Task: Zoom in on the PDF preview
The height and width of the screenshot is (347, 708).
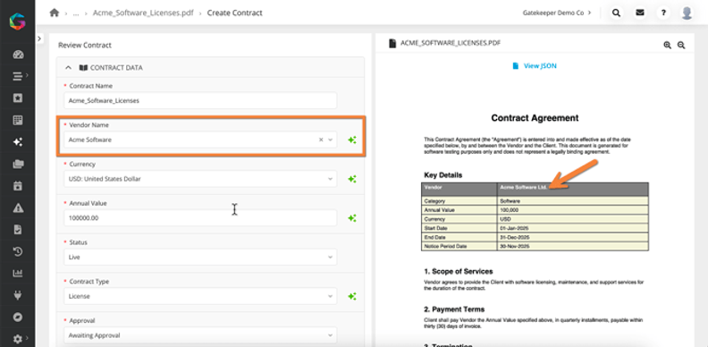Action: 667,45
